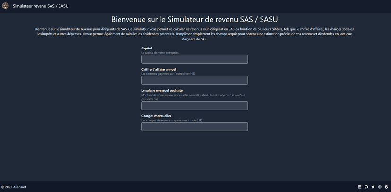This screenshot has height=192, width=391.
Task: Click the earth globe icon in the footer
Action: tap(386, 187)
